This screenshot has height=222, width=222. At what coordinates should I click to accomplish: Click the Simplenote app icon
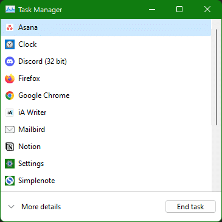pyautogui.click(x=10, y=181)
